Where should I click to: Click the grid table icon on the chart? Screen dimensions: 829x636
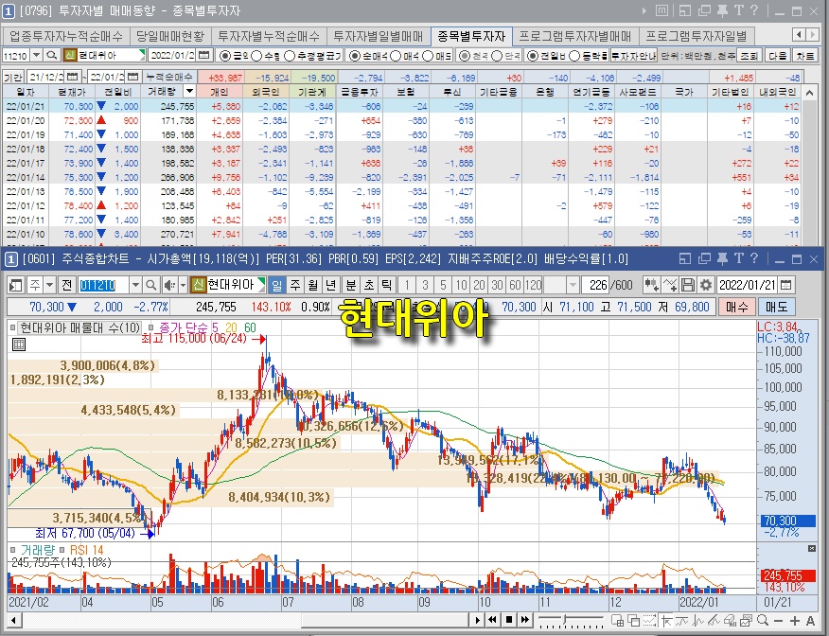[x=19, y=345]
